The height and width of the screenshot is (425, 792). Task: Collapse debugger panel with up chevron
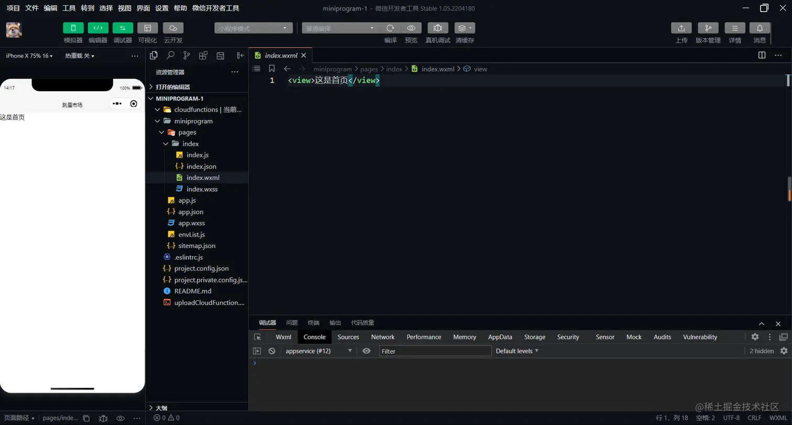pos(762,324)
